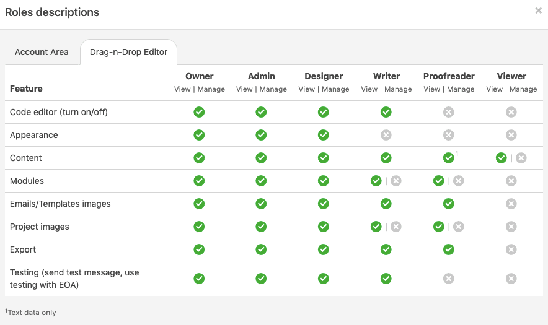Click the Feature column header
The height and width of the screenshot is (325, 548).
coord(26,89)
